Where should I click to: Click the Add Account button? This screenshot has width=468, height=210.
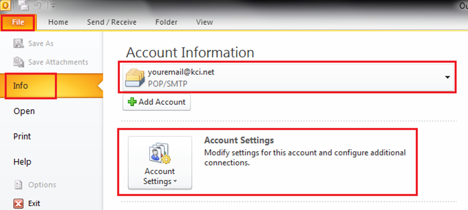(156, 102)
